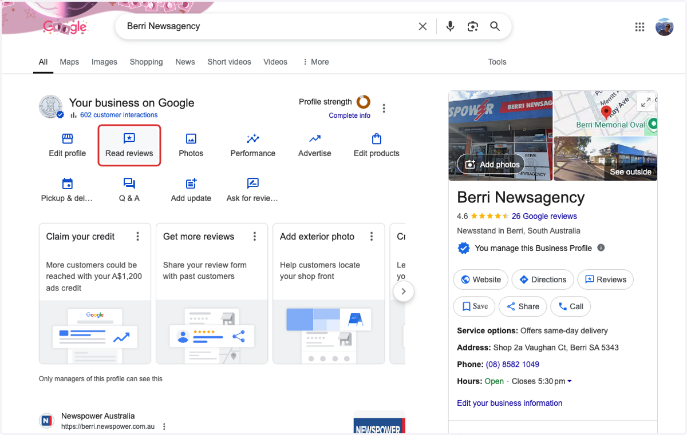The height and width of the screenshot is (435, 687).
Task: Open the Q & A shortcut
Action: pos(129,190)
